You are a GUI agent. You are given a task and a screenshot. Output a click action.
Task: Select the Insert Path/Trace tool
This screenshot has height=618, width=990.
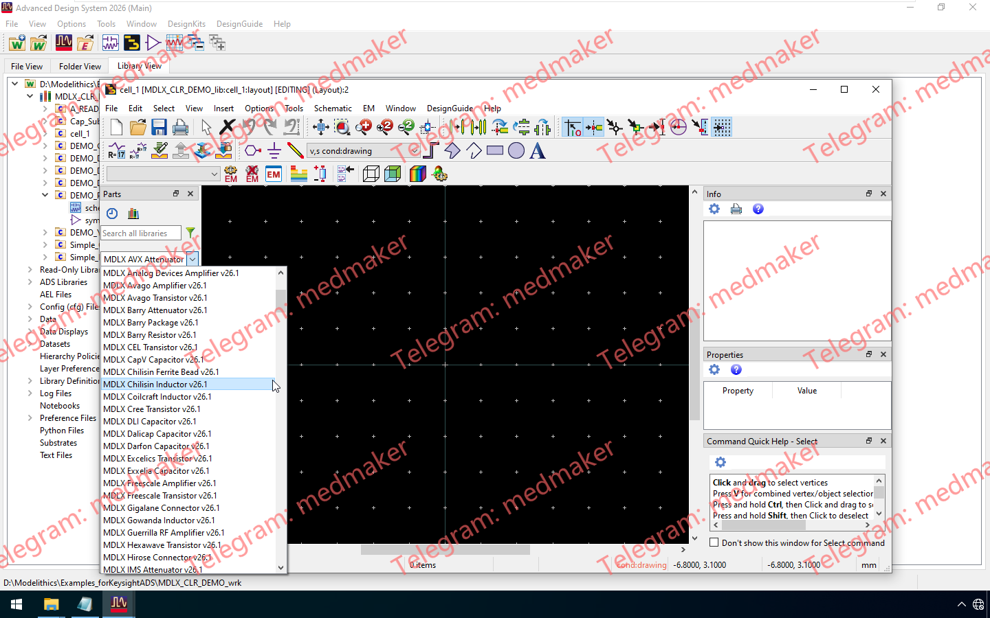click(x=431, y=150)
